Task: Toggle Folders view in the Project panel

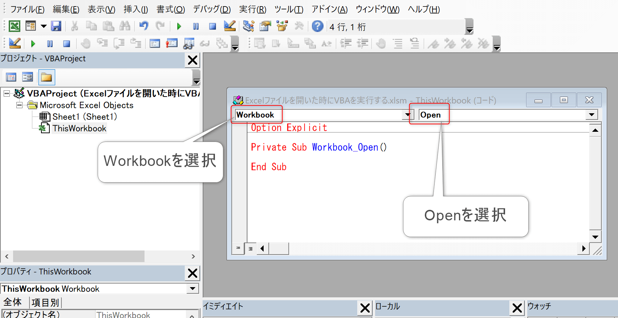Action: coord(46,77)
